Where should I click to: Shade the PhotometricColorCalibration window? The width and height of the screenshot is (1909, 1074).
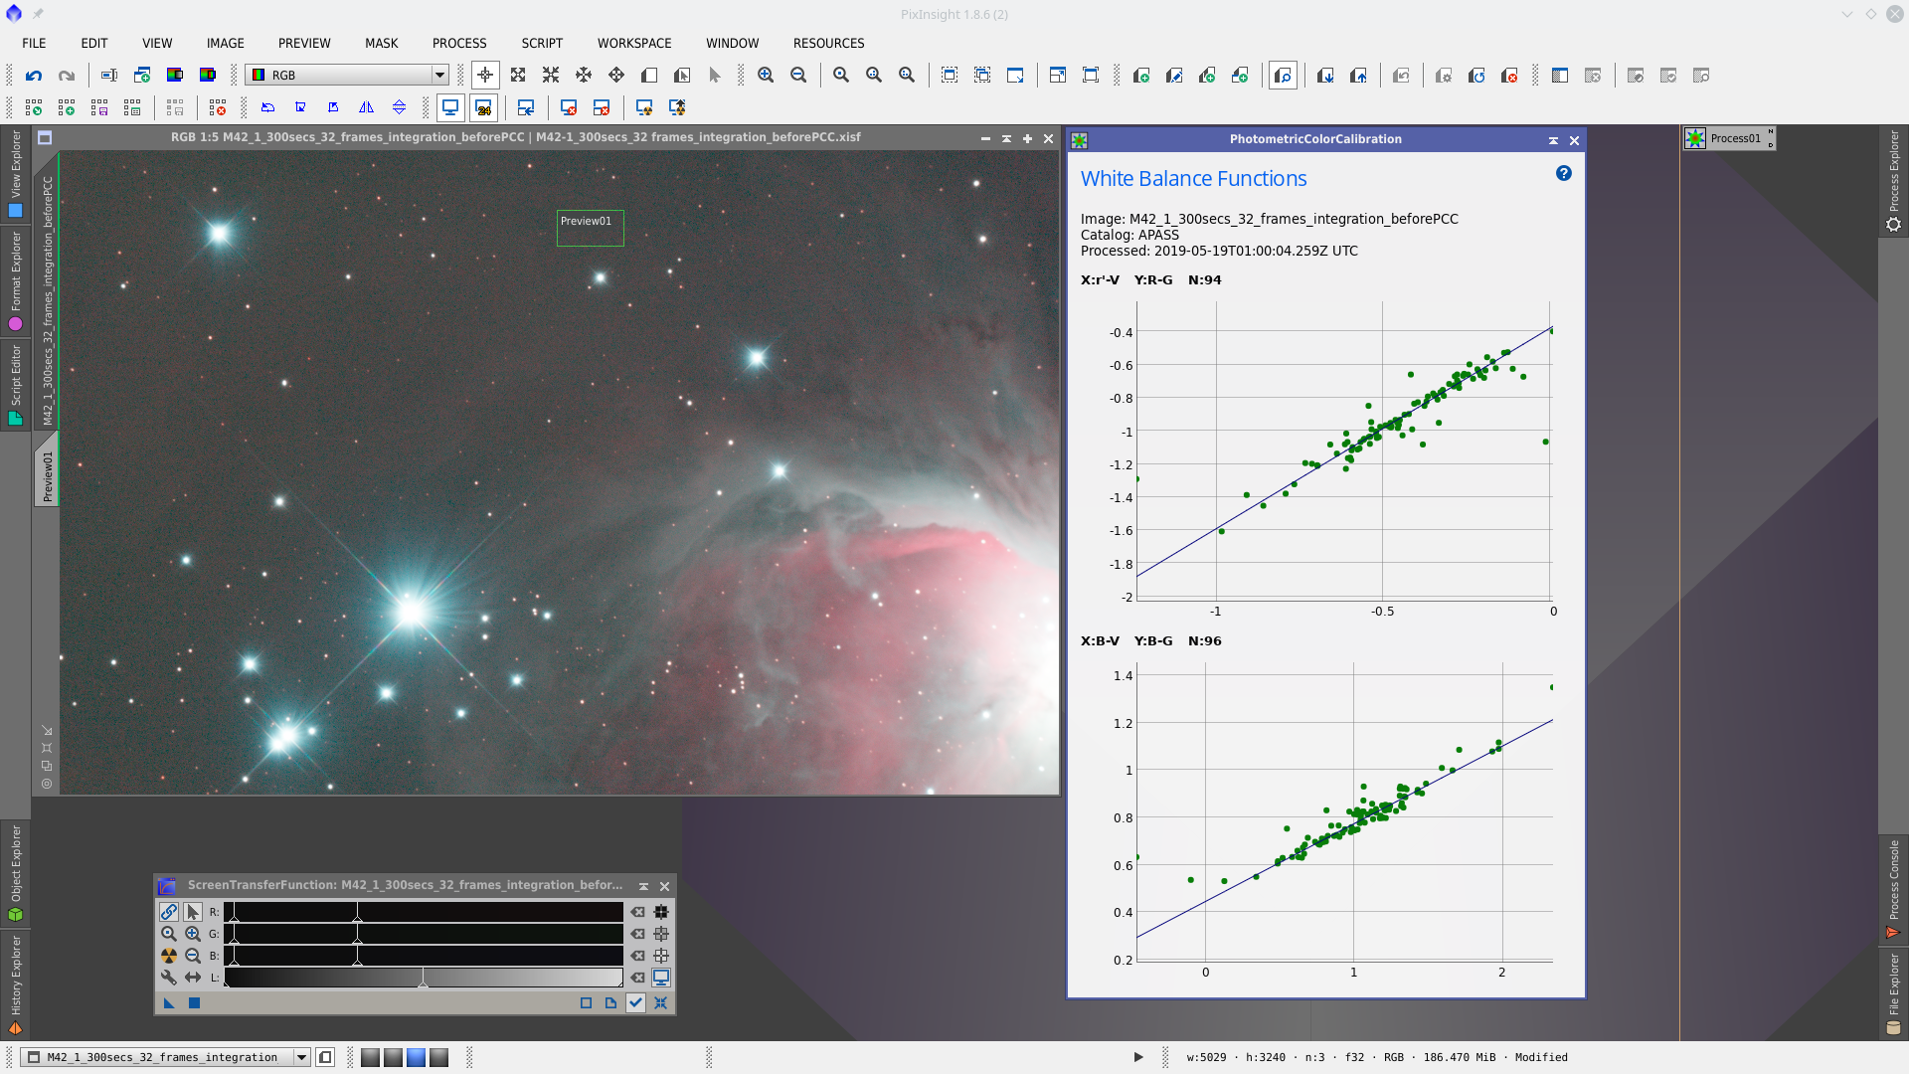[1553, 140]
